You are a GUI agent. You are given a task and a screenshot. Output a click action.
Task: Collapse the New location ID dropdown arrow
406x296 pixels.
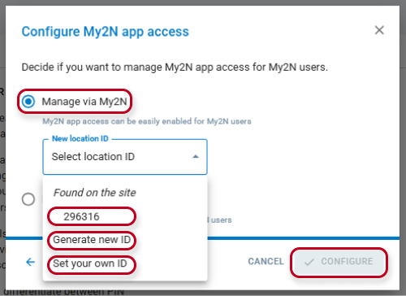click(x=196, y=157)
